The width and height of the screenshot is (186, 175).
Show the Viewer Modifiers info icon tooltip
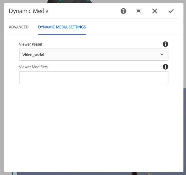coord(166,67)
